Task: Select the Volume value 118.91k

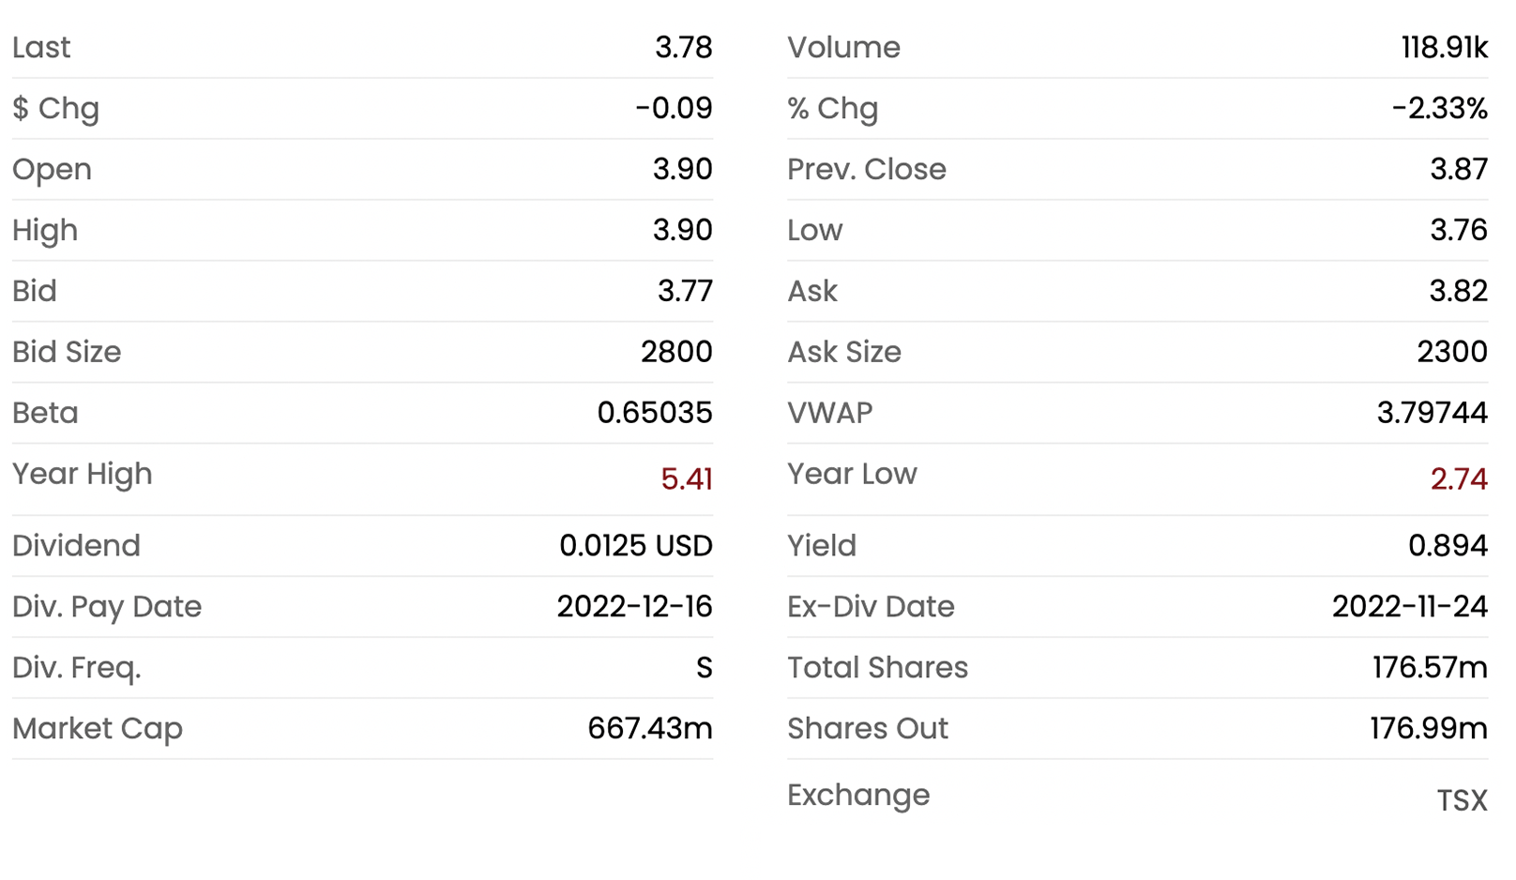Action: coord(1444,47)
